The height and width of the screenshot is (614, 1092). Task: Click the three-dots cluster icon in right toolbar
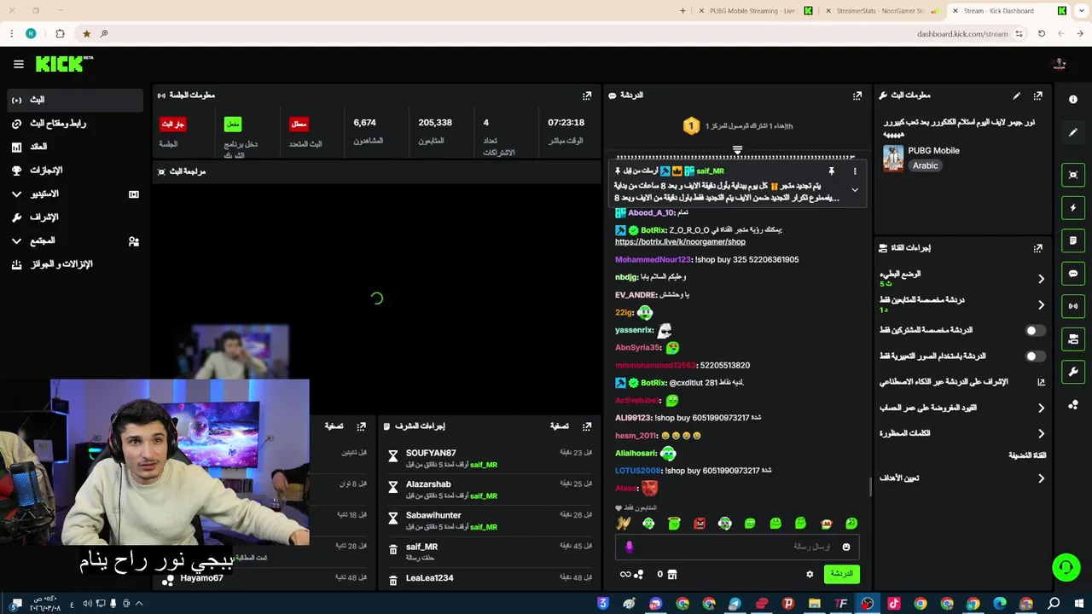tap(1073, 404)
